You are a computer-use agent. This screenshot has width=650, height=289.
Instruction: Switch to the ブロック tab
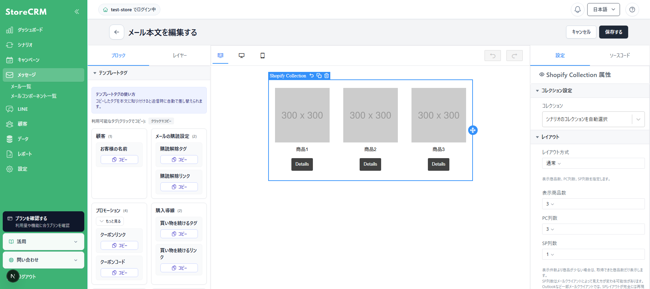(118, 56)
